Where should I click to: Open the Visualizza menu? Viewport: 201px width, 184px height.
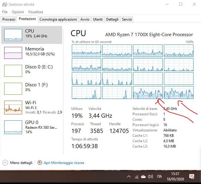(35, 12)
